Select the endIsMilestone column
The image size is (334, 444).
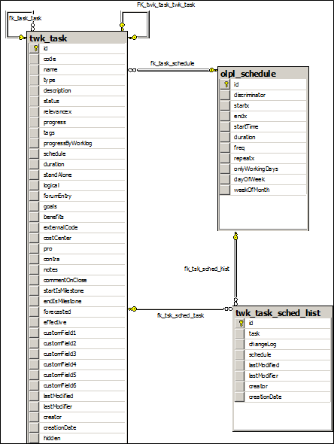[x=77, y=301]
